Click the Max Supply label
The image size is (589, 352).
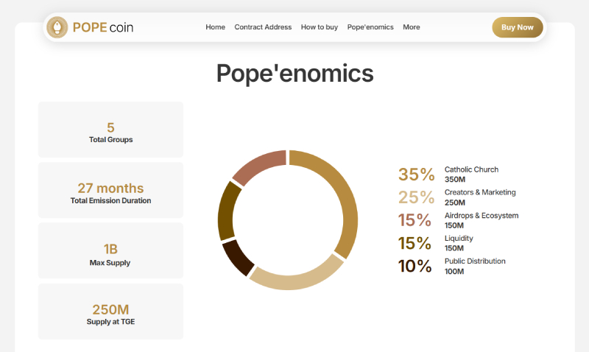pos(110,263)
